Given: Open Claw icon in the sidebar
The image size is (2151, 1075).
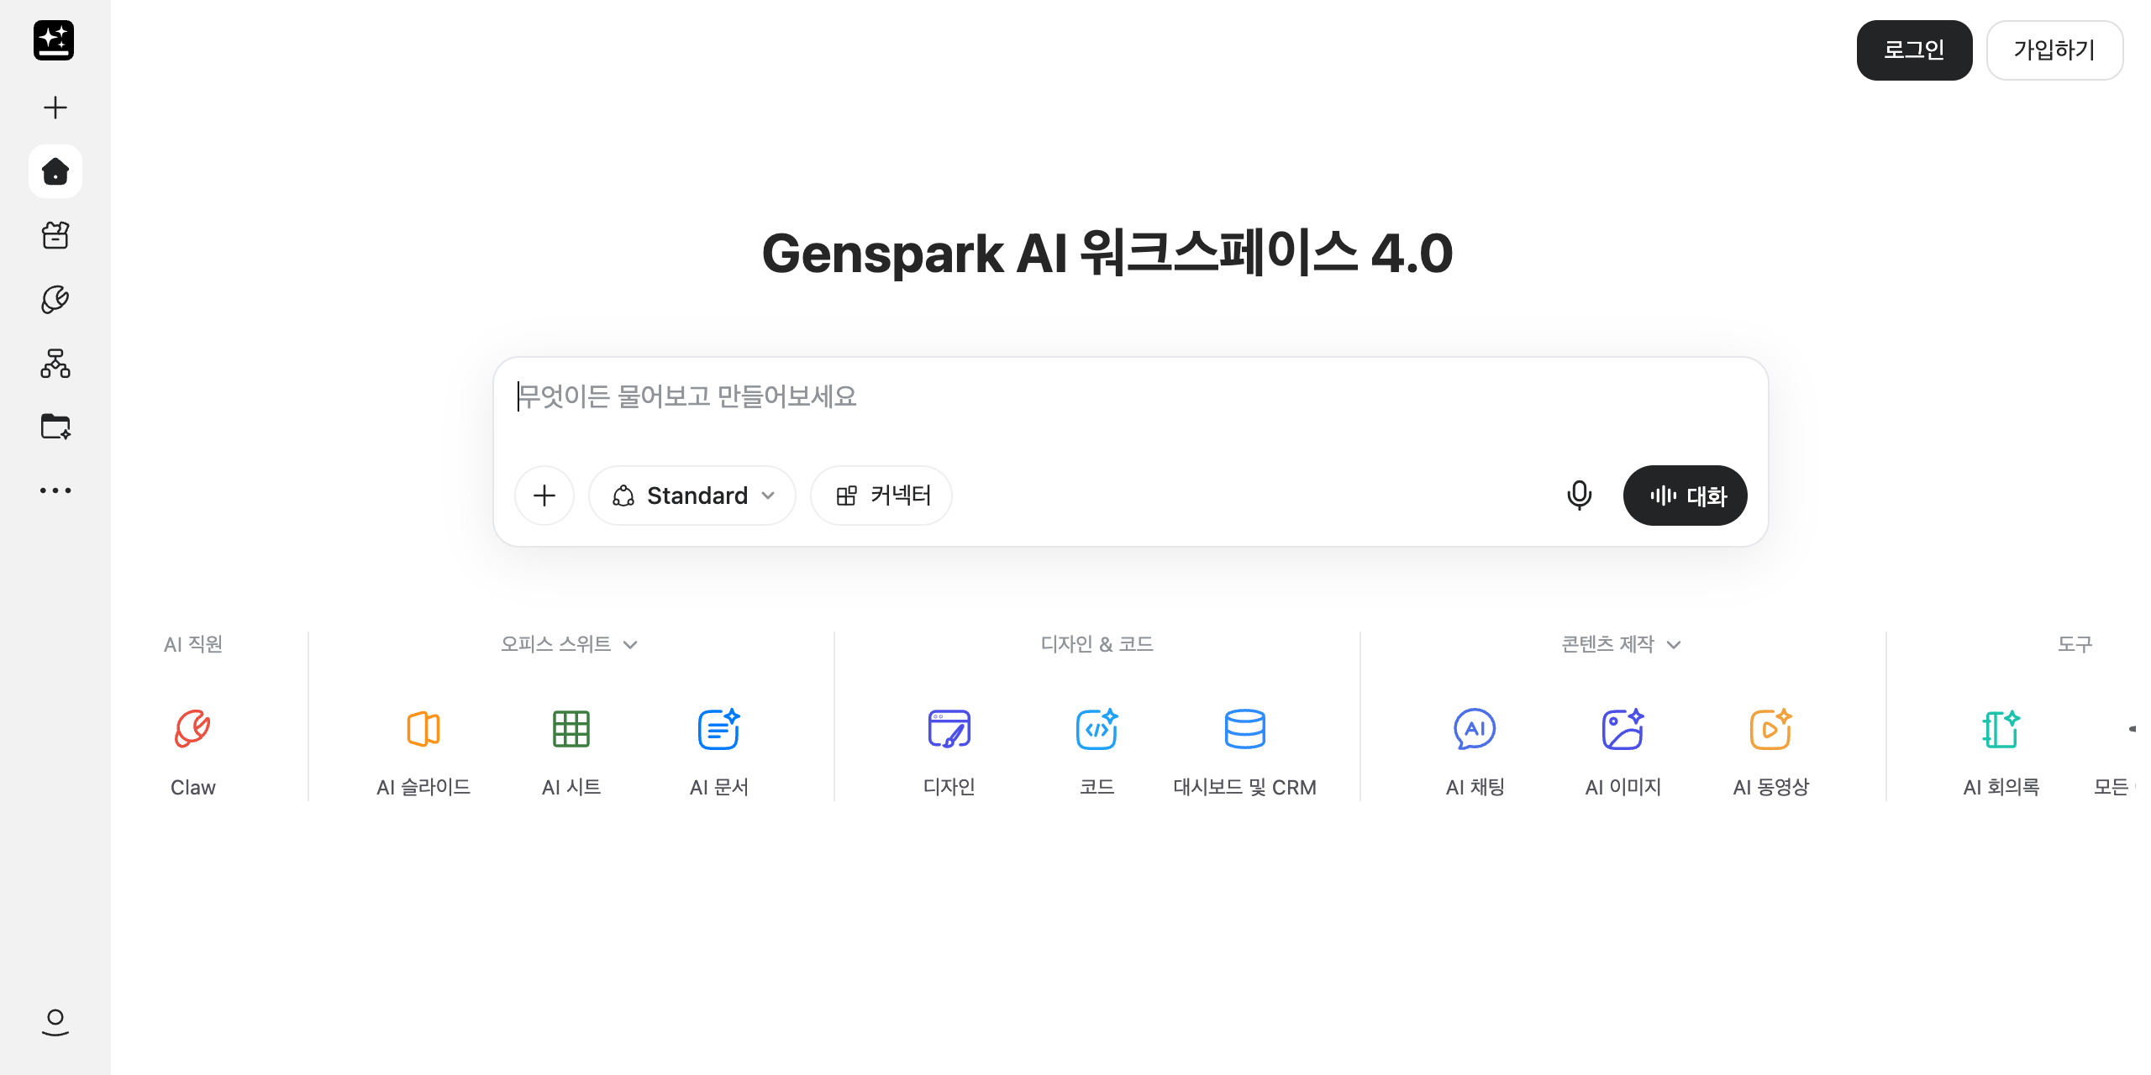Looking at the screenshot, I should click(55, 299).
